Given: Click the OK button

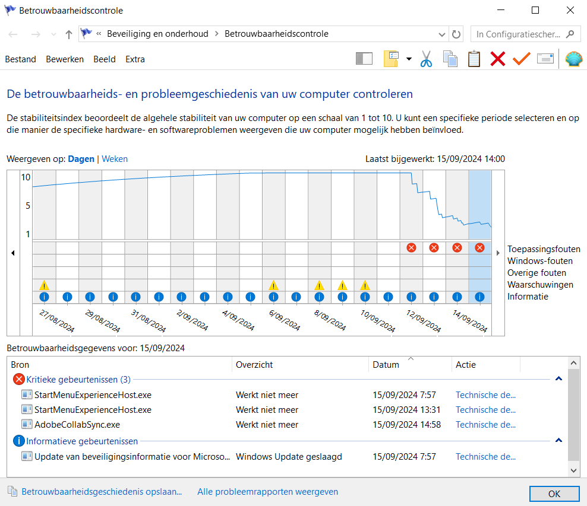Looking at the screenshot, I should pos(554,494).
